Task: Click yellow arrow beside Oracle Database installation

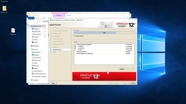Action: tap(75, 44)
